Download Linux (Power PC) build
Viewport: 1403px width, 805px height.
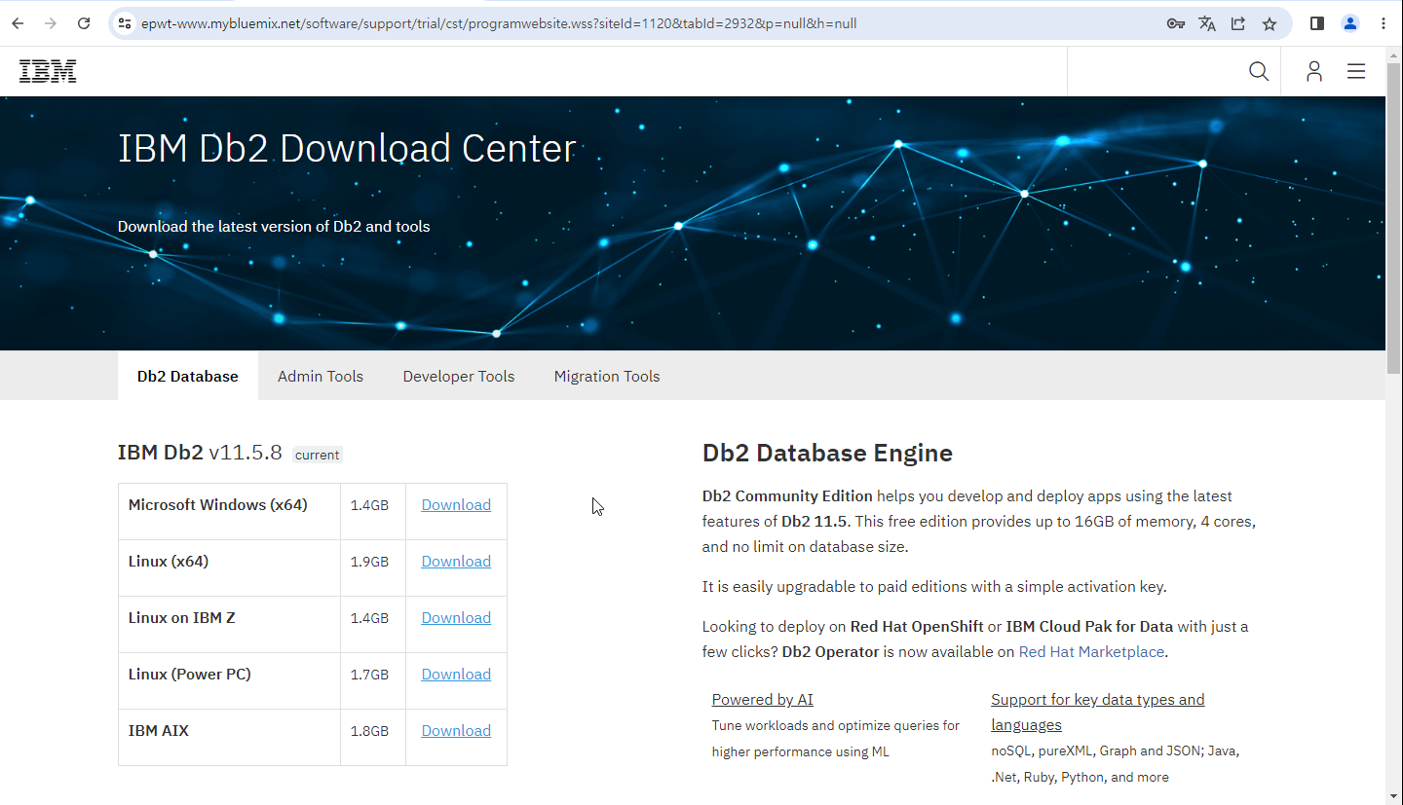456,674
